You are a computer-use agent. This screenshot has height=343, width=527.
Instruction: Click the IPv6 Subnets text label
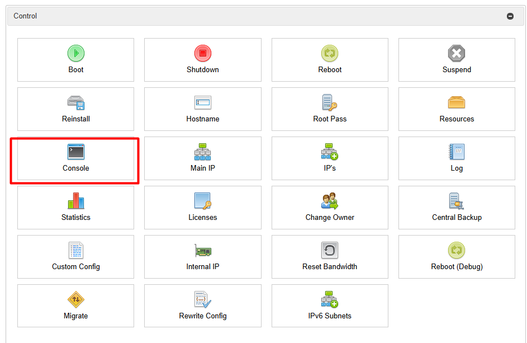click(330, 316)
